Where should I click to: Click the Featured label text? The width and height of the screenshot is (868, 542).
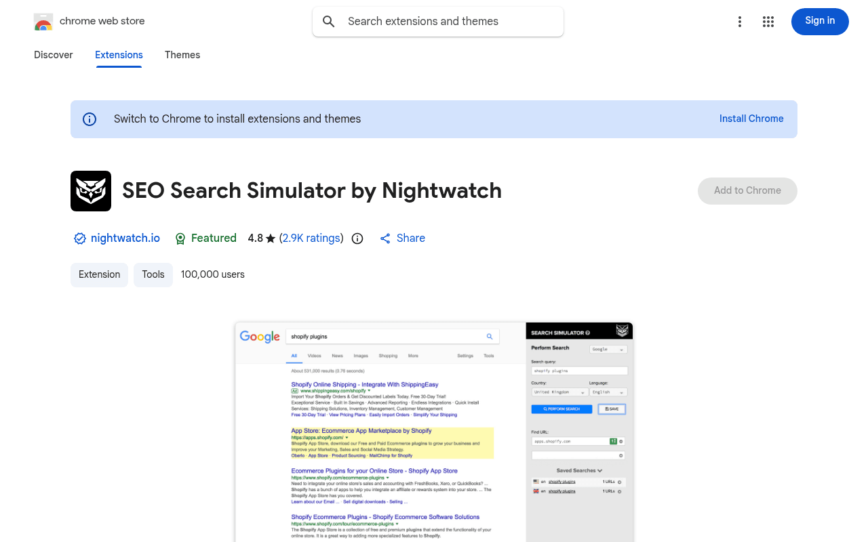click(x=214, y=238)
